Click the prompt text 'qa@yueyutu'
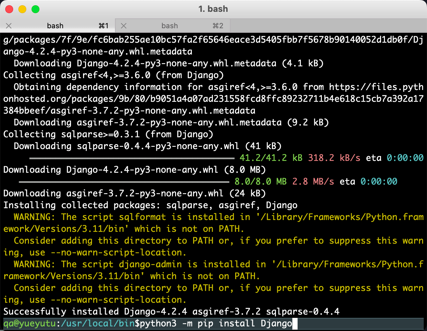427x331 pixels. 30,323
